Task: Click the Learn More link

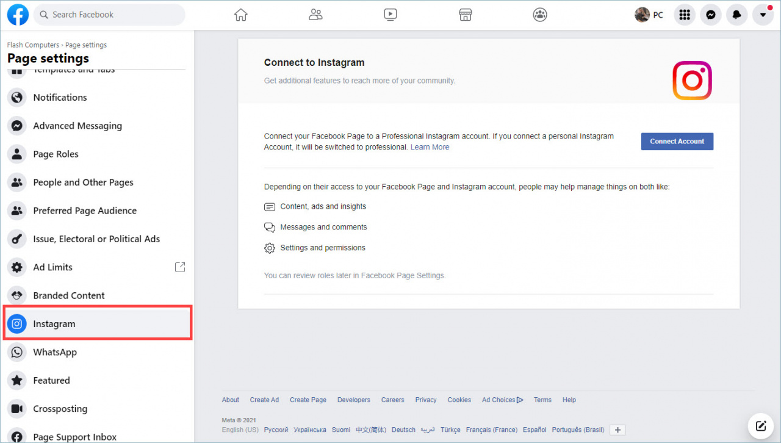Action: (x=430, y=147)
